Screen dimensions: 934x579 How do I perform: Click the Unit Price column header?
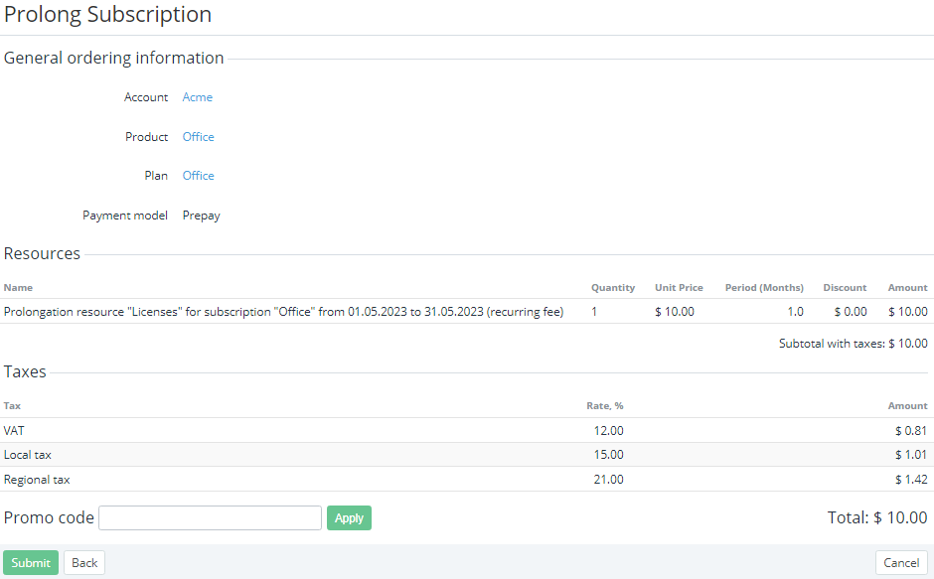coord(679,288)
